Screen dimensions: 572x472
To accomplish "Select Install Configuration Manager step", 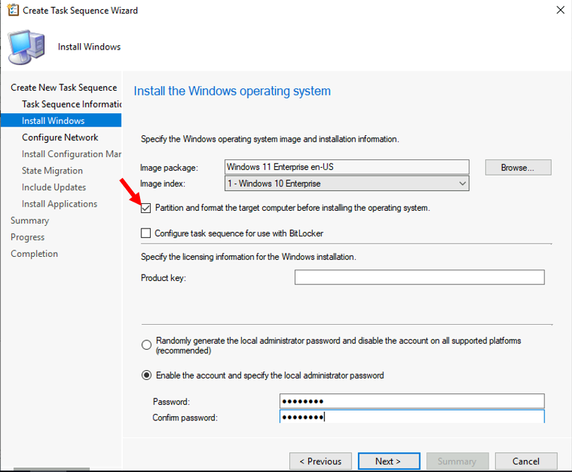I will point(71,154).
